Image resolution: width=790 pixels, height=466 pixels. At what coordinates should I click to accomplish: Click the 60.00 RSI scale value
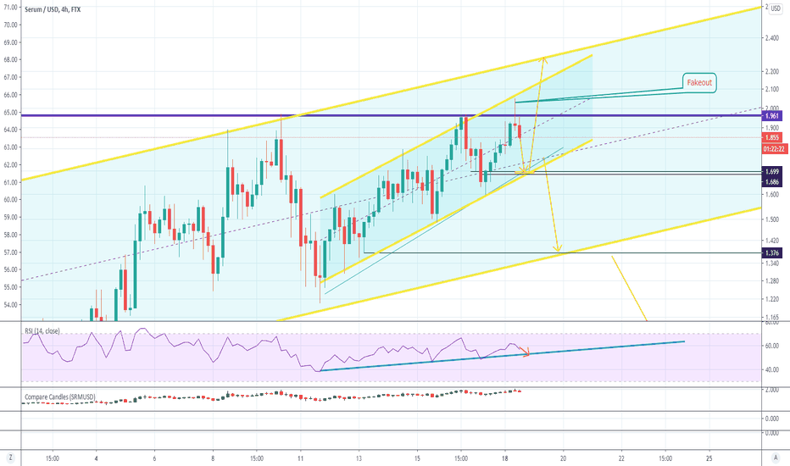(x=772, y=346)
